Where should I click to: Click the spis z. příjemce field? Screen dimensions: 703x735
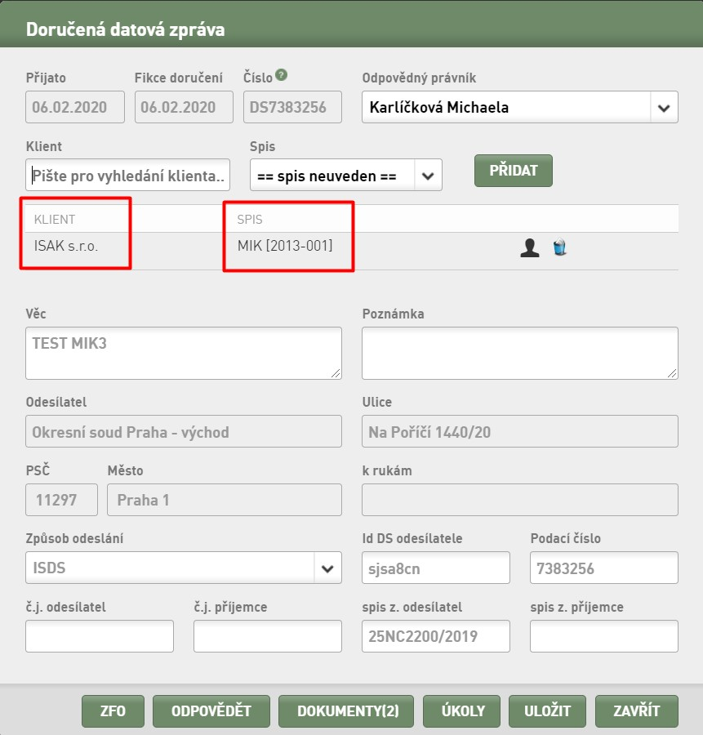[604, 636]
